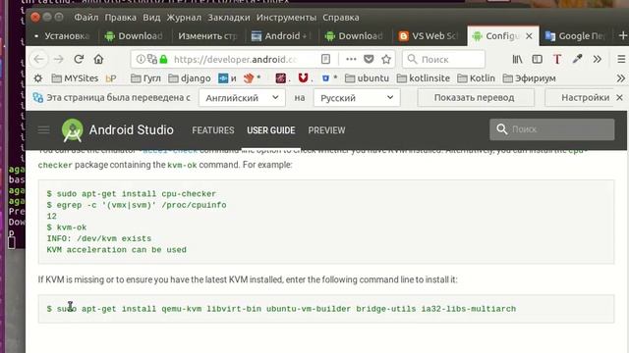Click Показать перевод button
The height and width of the screenshot is (353, 629).
click(476, 98)
